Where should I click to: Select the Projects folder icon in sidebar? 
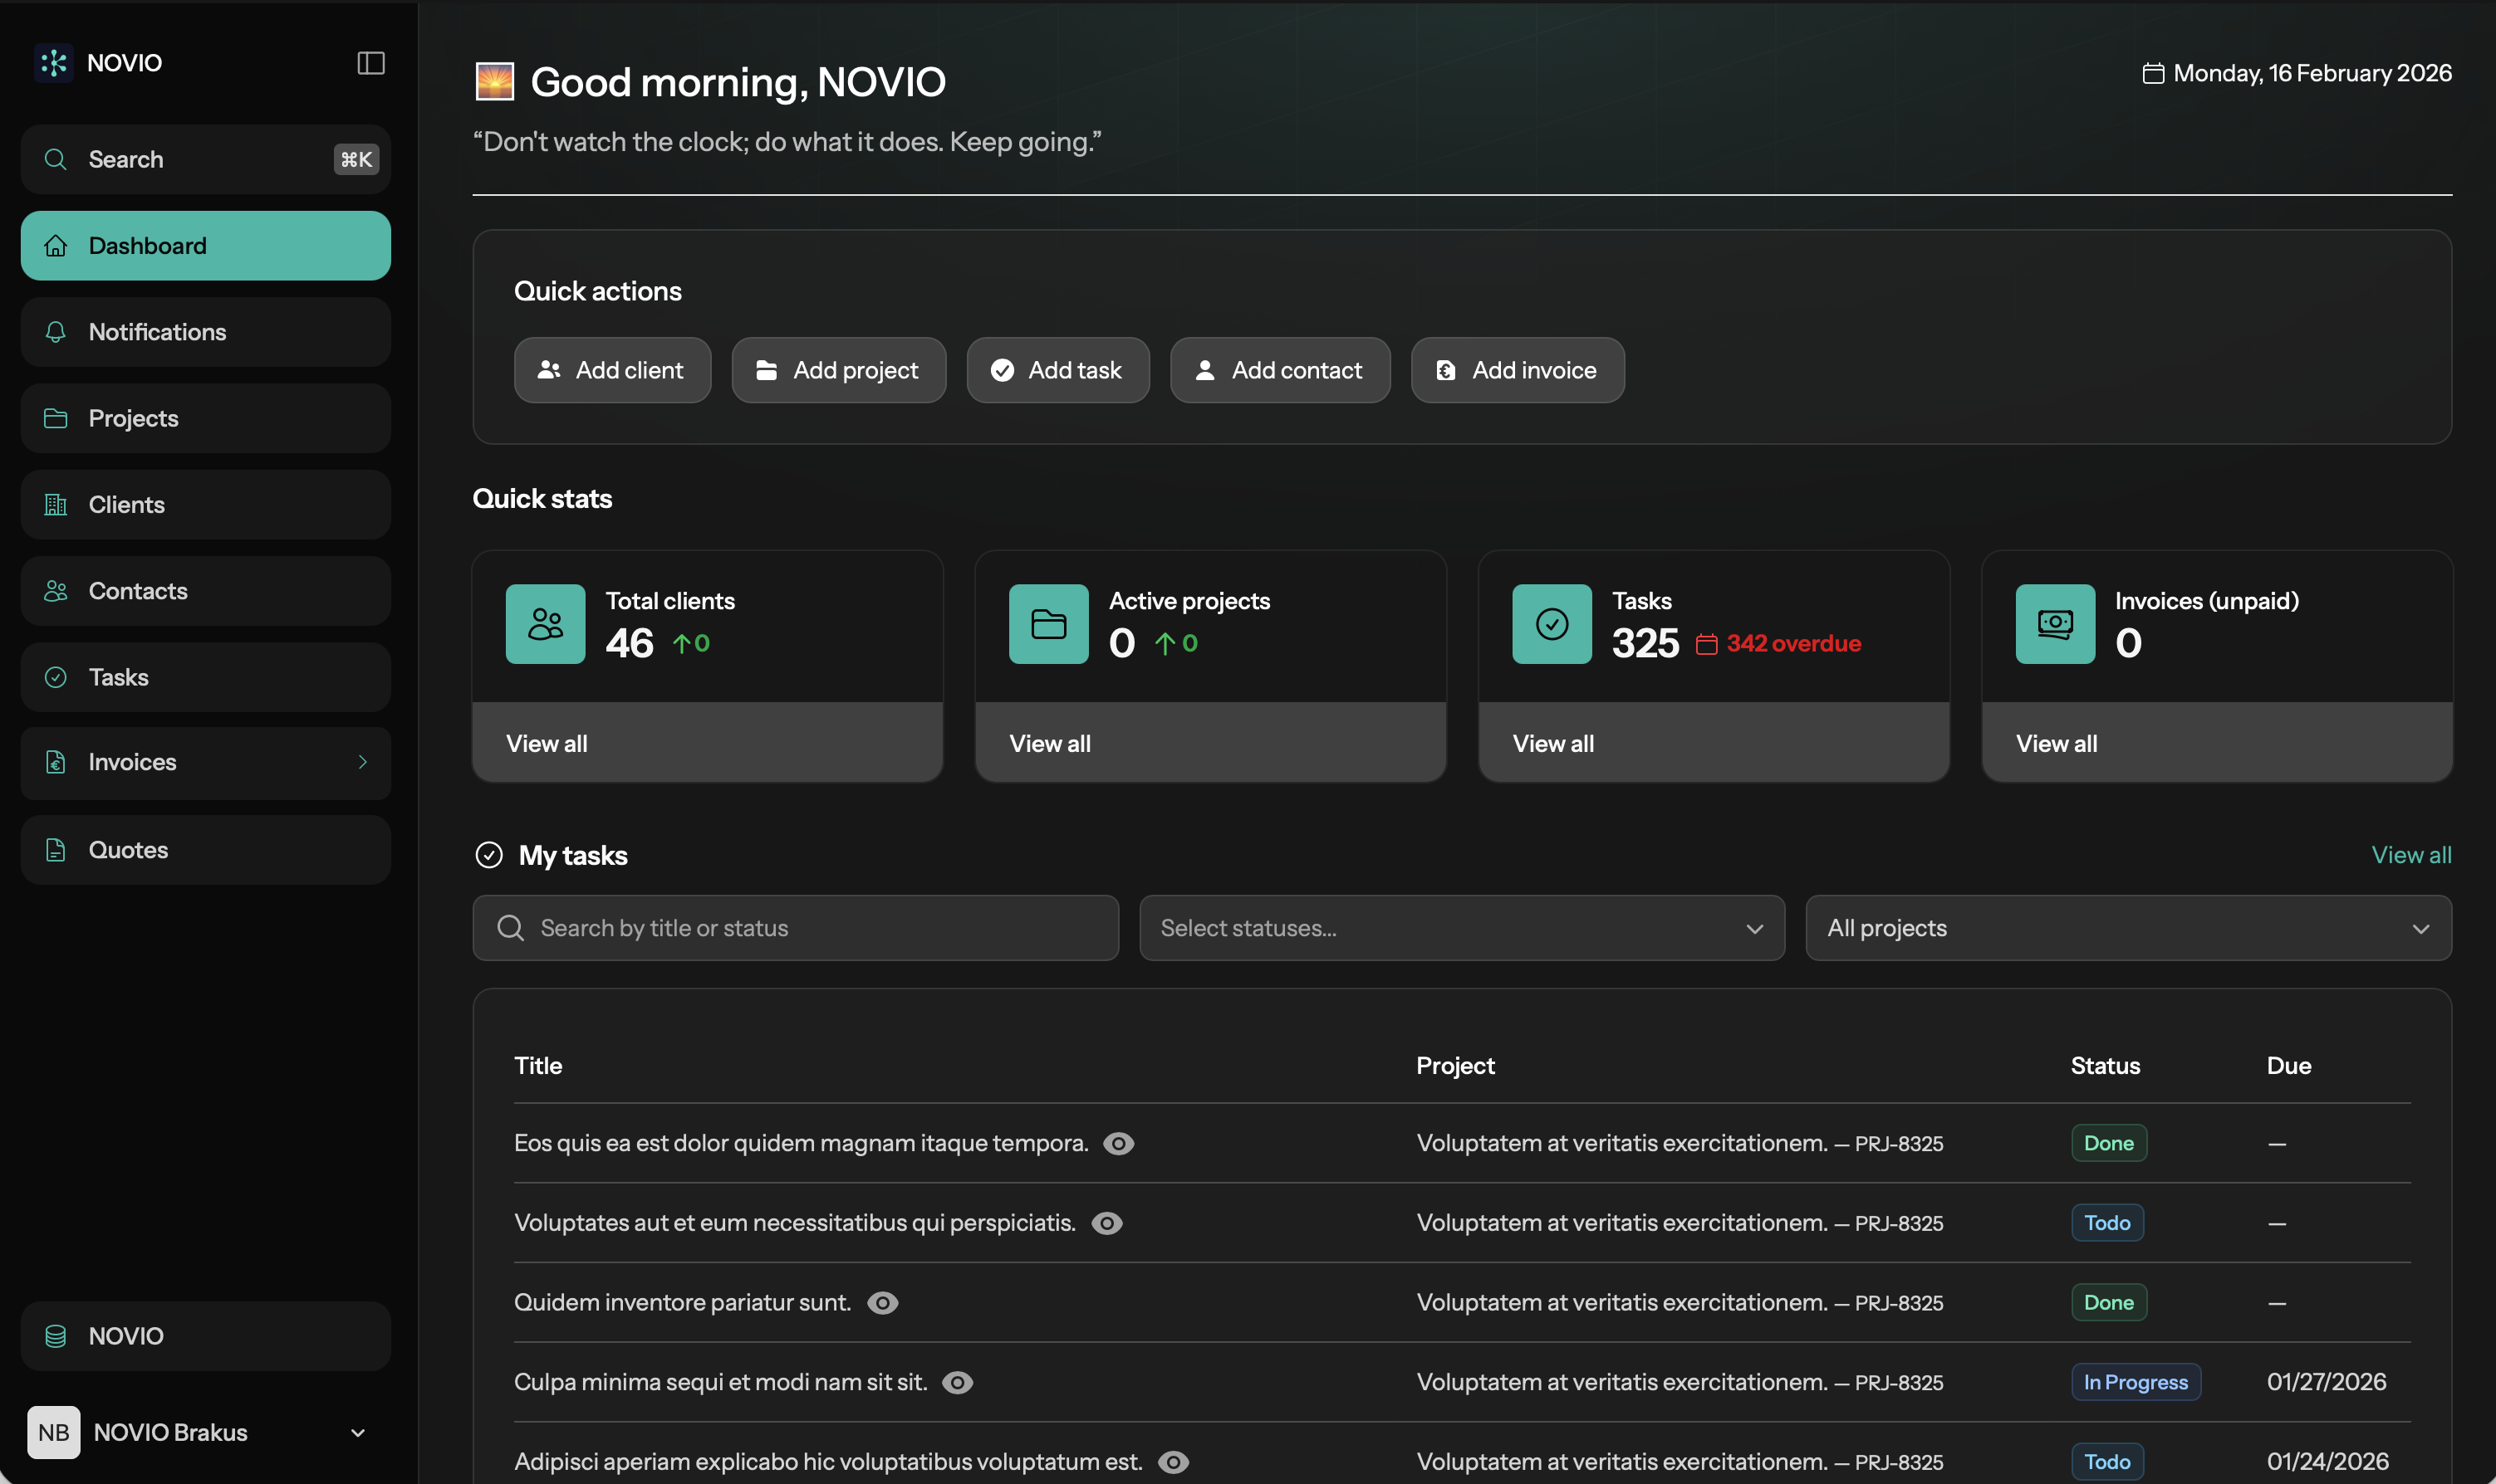55,418
